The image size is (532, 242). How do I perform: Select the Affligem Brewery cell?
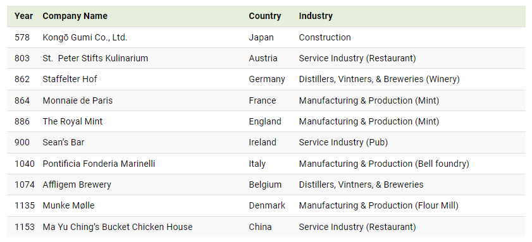(77, 185)
